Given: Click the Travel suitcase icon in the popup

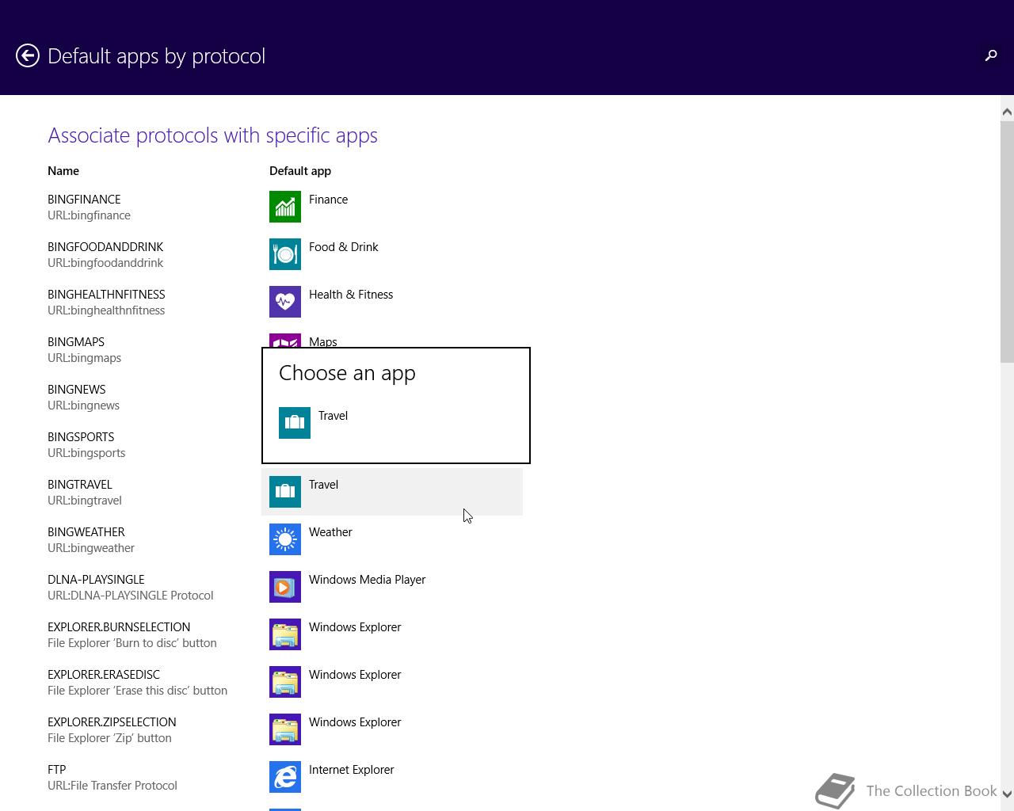Looking at the screenshot, I should (x=295, y=423).
